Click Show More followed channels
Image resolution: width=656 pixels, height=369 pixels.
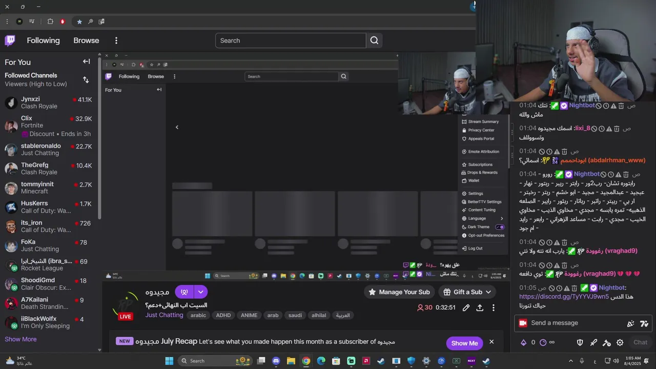point(20,339)
